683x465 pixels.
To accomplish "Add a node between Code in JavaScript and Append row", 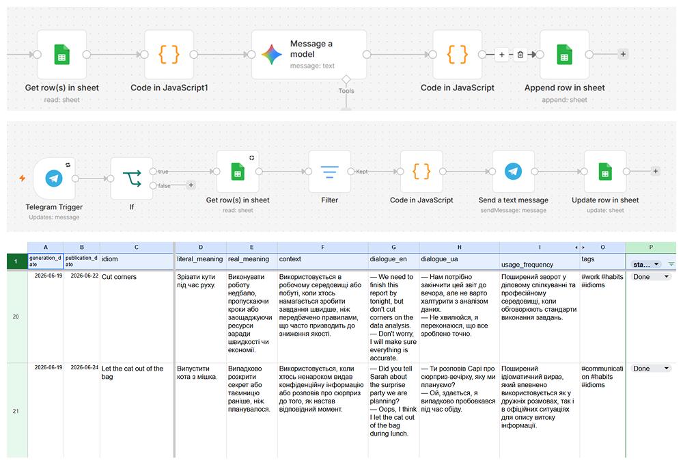I will (x=502, y=55).
